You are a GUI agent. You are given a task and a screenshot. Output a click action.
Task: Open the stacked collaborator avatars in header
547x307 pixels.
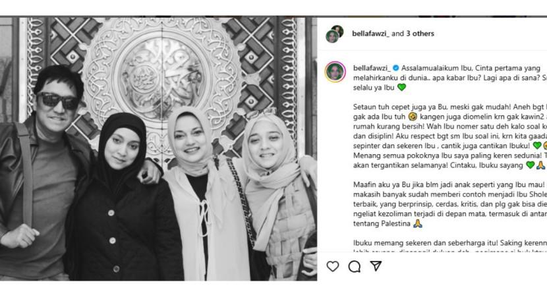[335, 34]
